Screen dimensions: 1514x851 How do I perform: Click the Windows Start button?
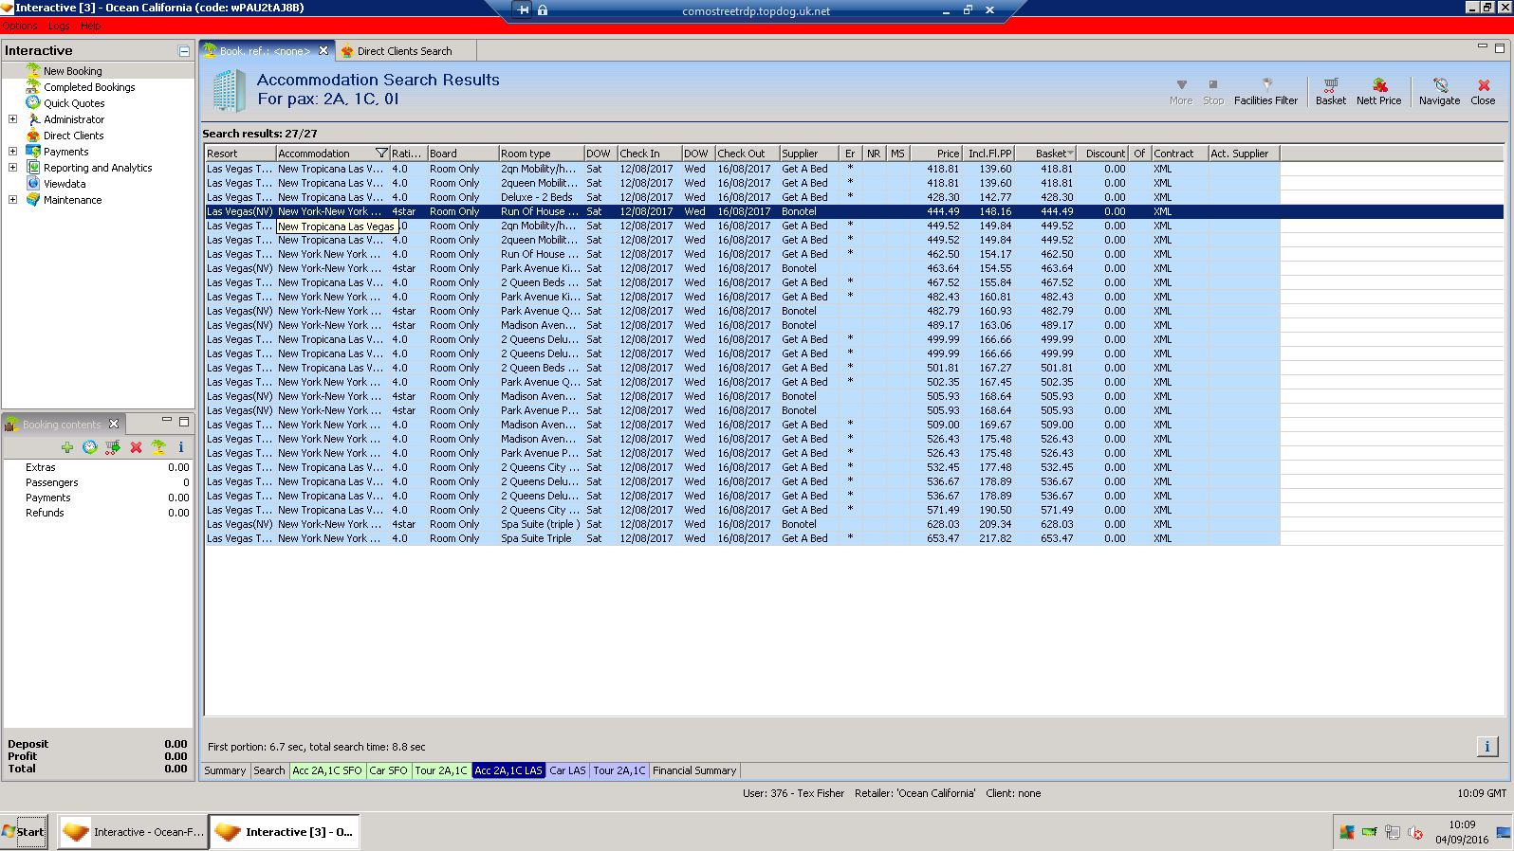(x=24, y=832)
